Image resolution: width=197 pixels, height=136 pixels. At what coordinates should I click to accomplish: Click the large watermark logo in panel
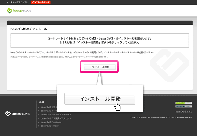(170, 66)
